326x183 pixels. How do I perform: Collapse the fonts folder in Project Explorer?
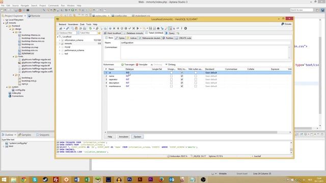click(14, 56)
